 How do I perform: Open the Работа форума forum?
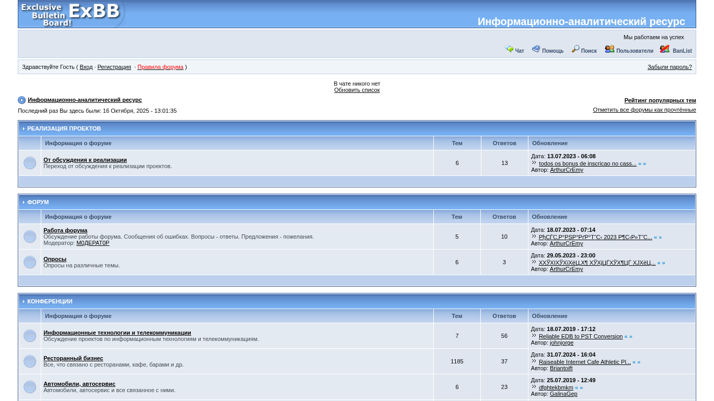(65, 230)
